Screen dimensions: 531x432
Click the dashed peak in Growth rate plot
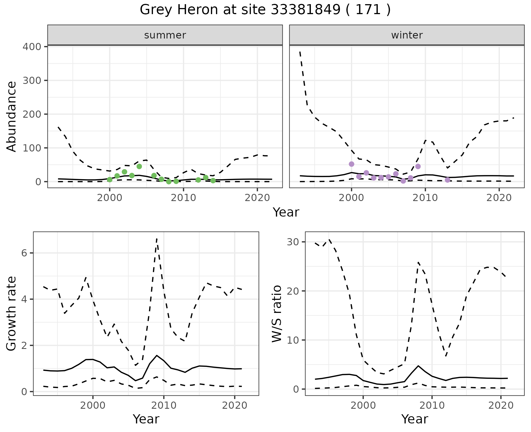(157, 239)
